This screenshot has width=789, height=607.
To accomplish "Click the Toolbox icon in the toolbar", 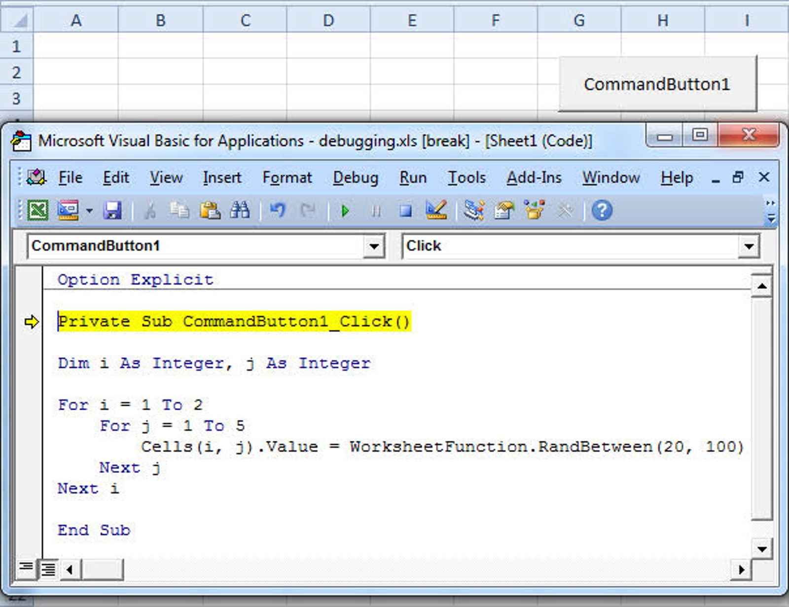I will tap(565, 211).
